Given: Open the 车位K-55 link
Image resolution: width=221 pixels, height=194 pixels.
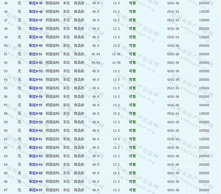Looking at the screenshot, I should (35, 88).
